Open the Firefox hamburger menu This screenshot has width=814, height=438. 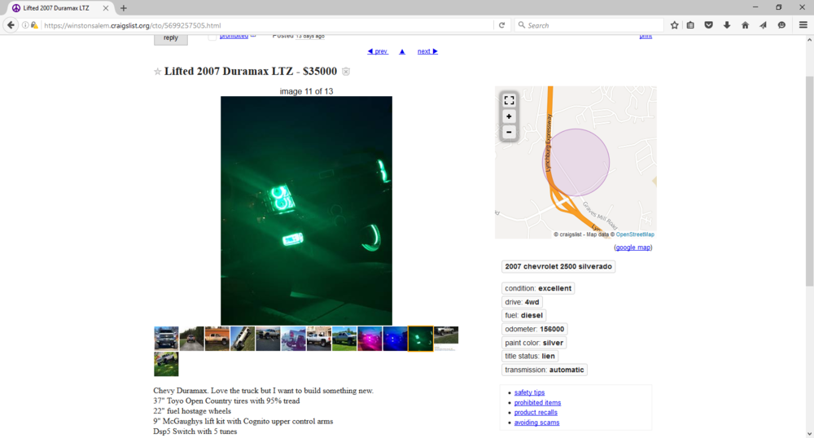[x=803, y=25]
